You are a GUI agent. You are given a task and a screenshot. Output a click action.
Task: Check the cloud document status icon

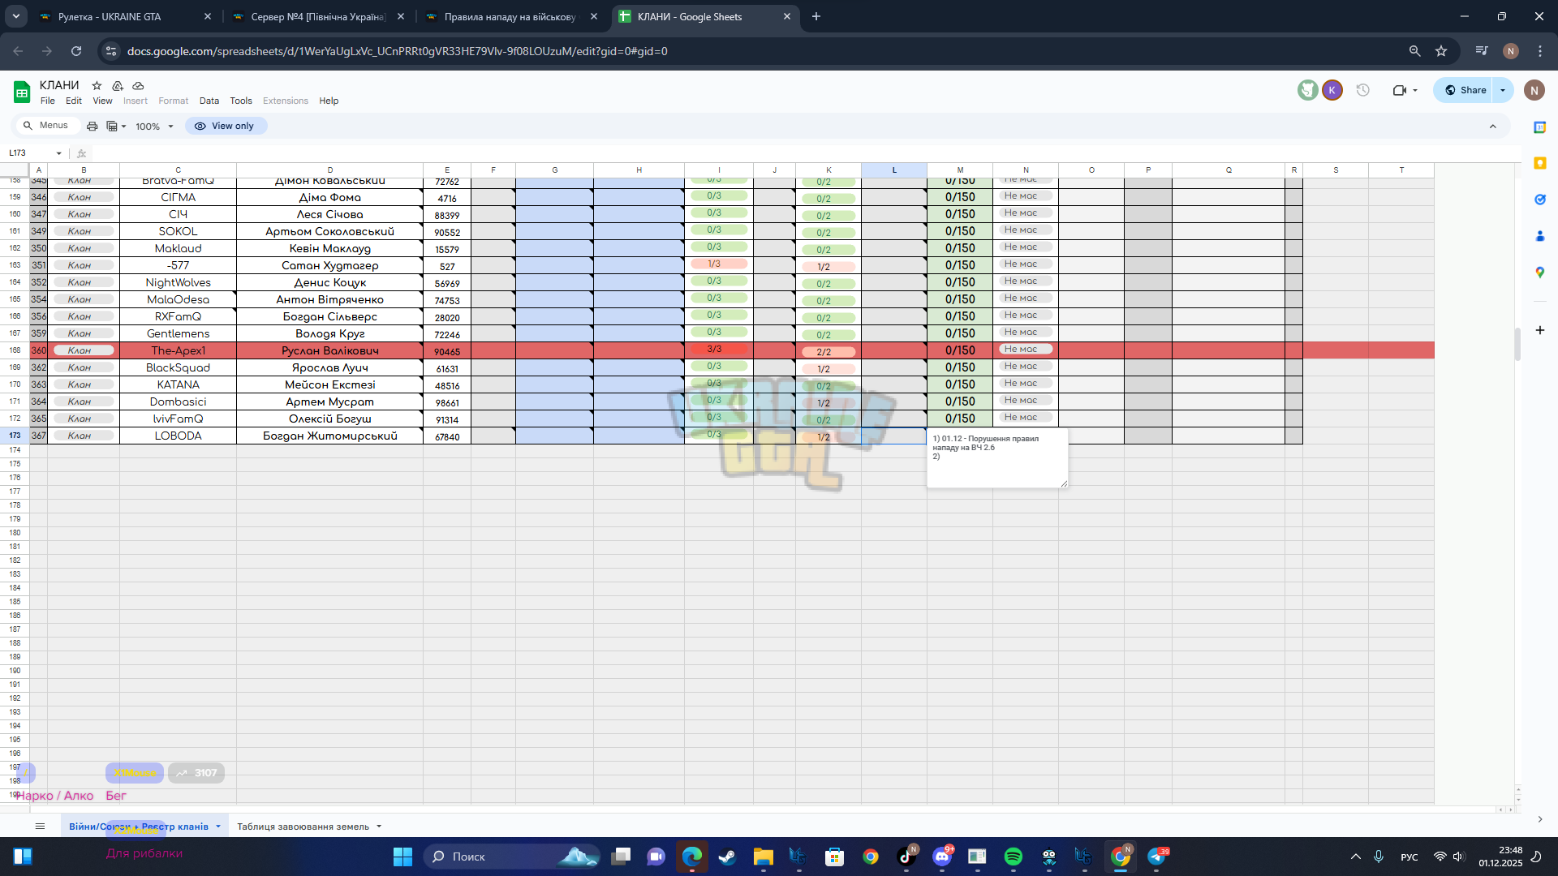[x=138, y=85]
